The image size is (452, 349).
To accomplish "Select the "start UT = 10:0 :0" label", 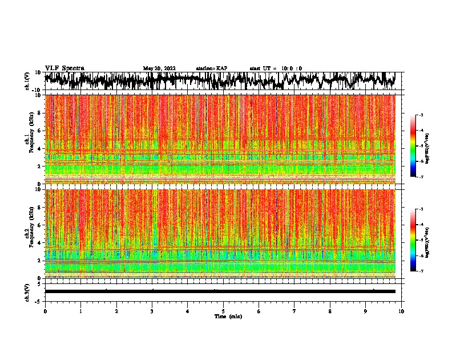I will pos(276,68).
